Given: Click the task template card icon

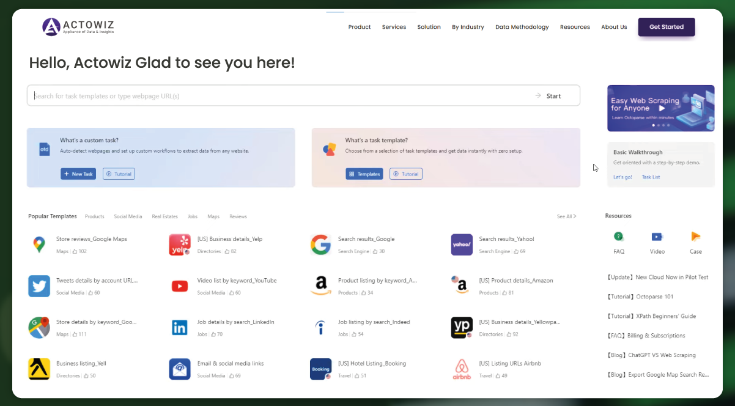Looking at the screenshot, I should (329, 149).
